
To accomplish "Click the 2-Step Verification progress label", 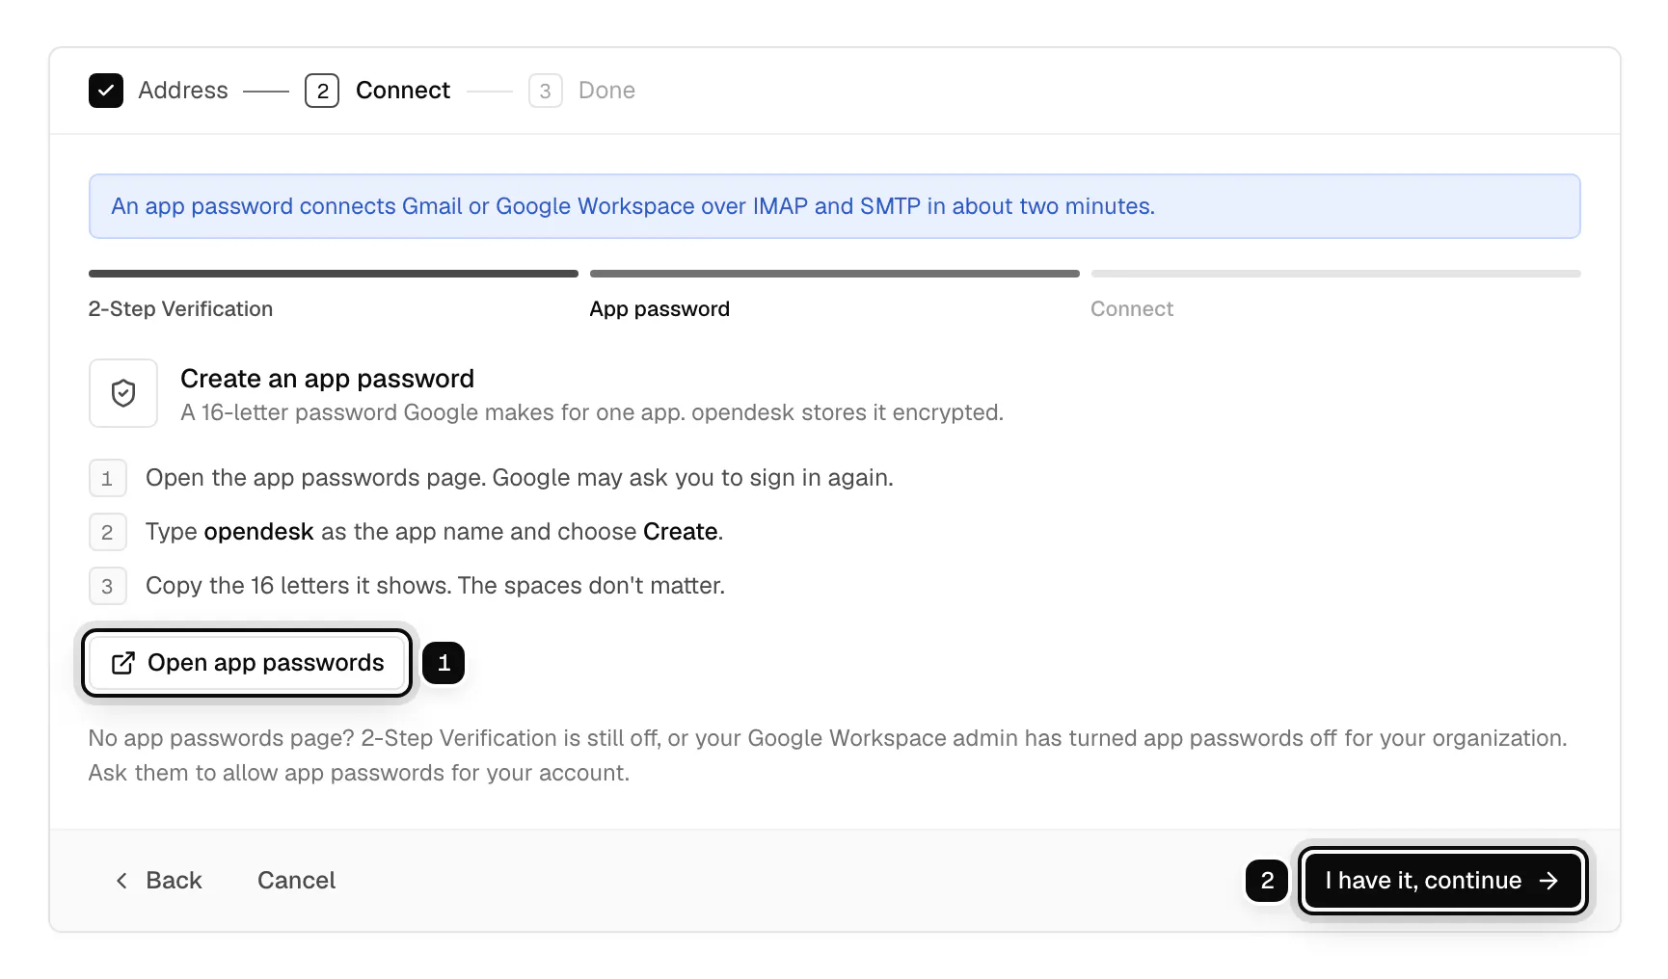I will pos(180,309).
